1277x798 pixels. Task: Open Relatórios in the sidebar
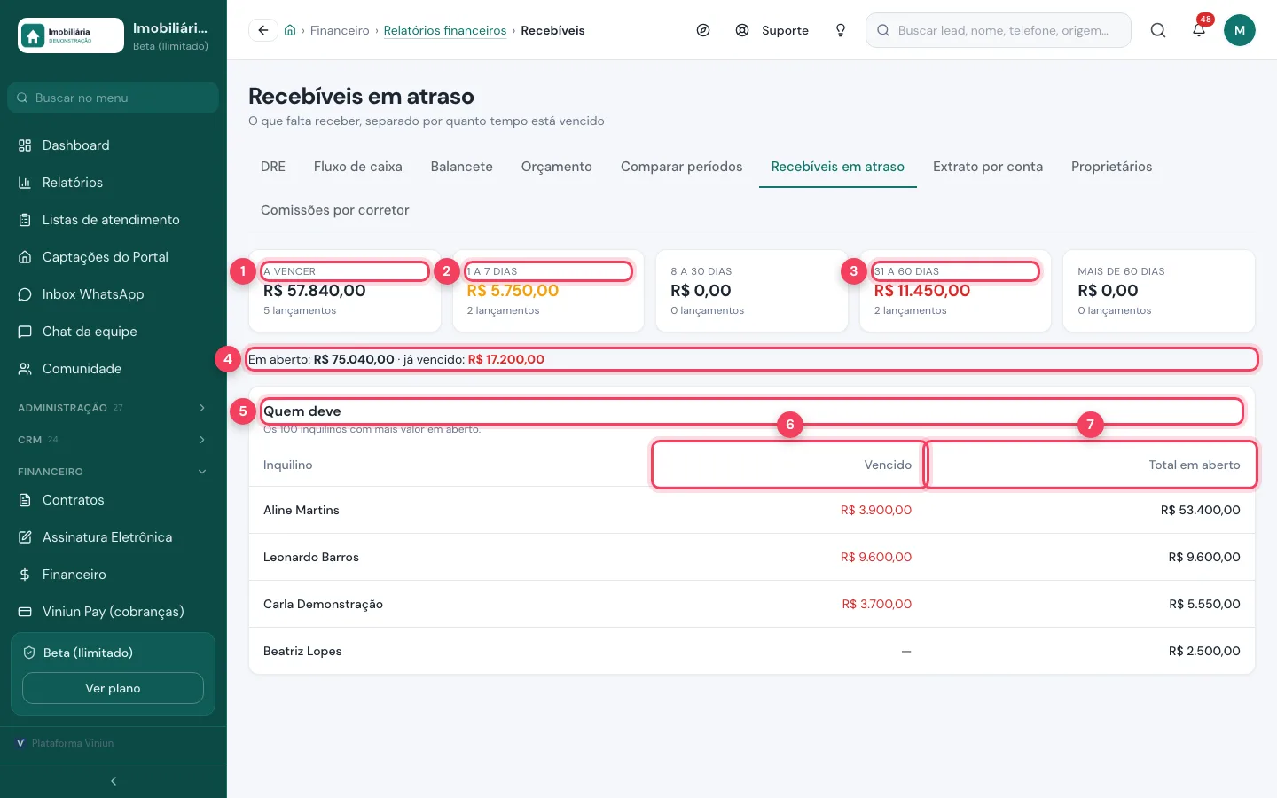point(114,183)
